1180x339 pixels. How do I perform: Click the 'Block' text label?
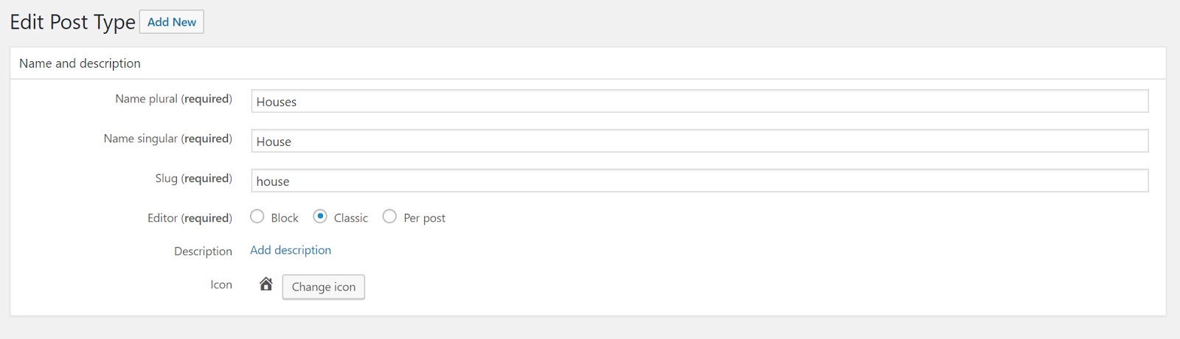285,218
